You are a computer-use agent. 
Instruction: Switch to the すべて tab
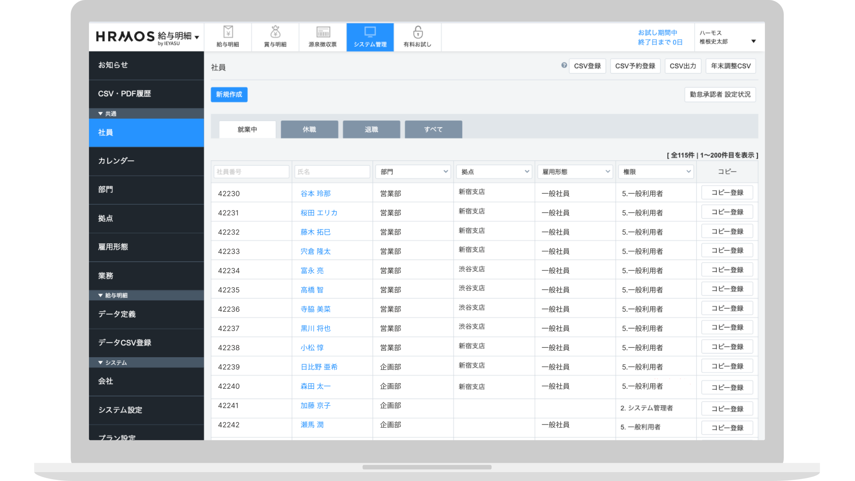point(433,129)
